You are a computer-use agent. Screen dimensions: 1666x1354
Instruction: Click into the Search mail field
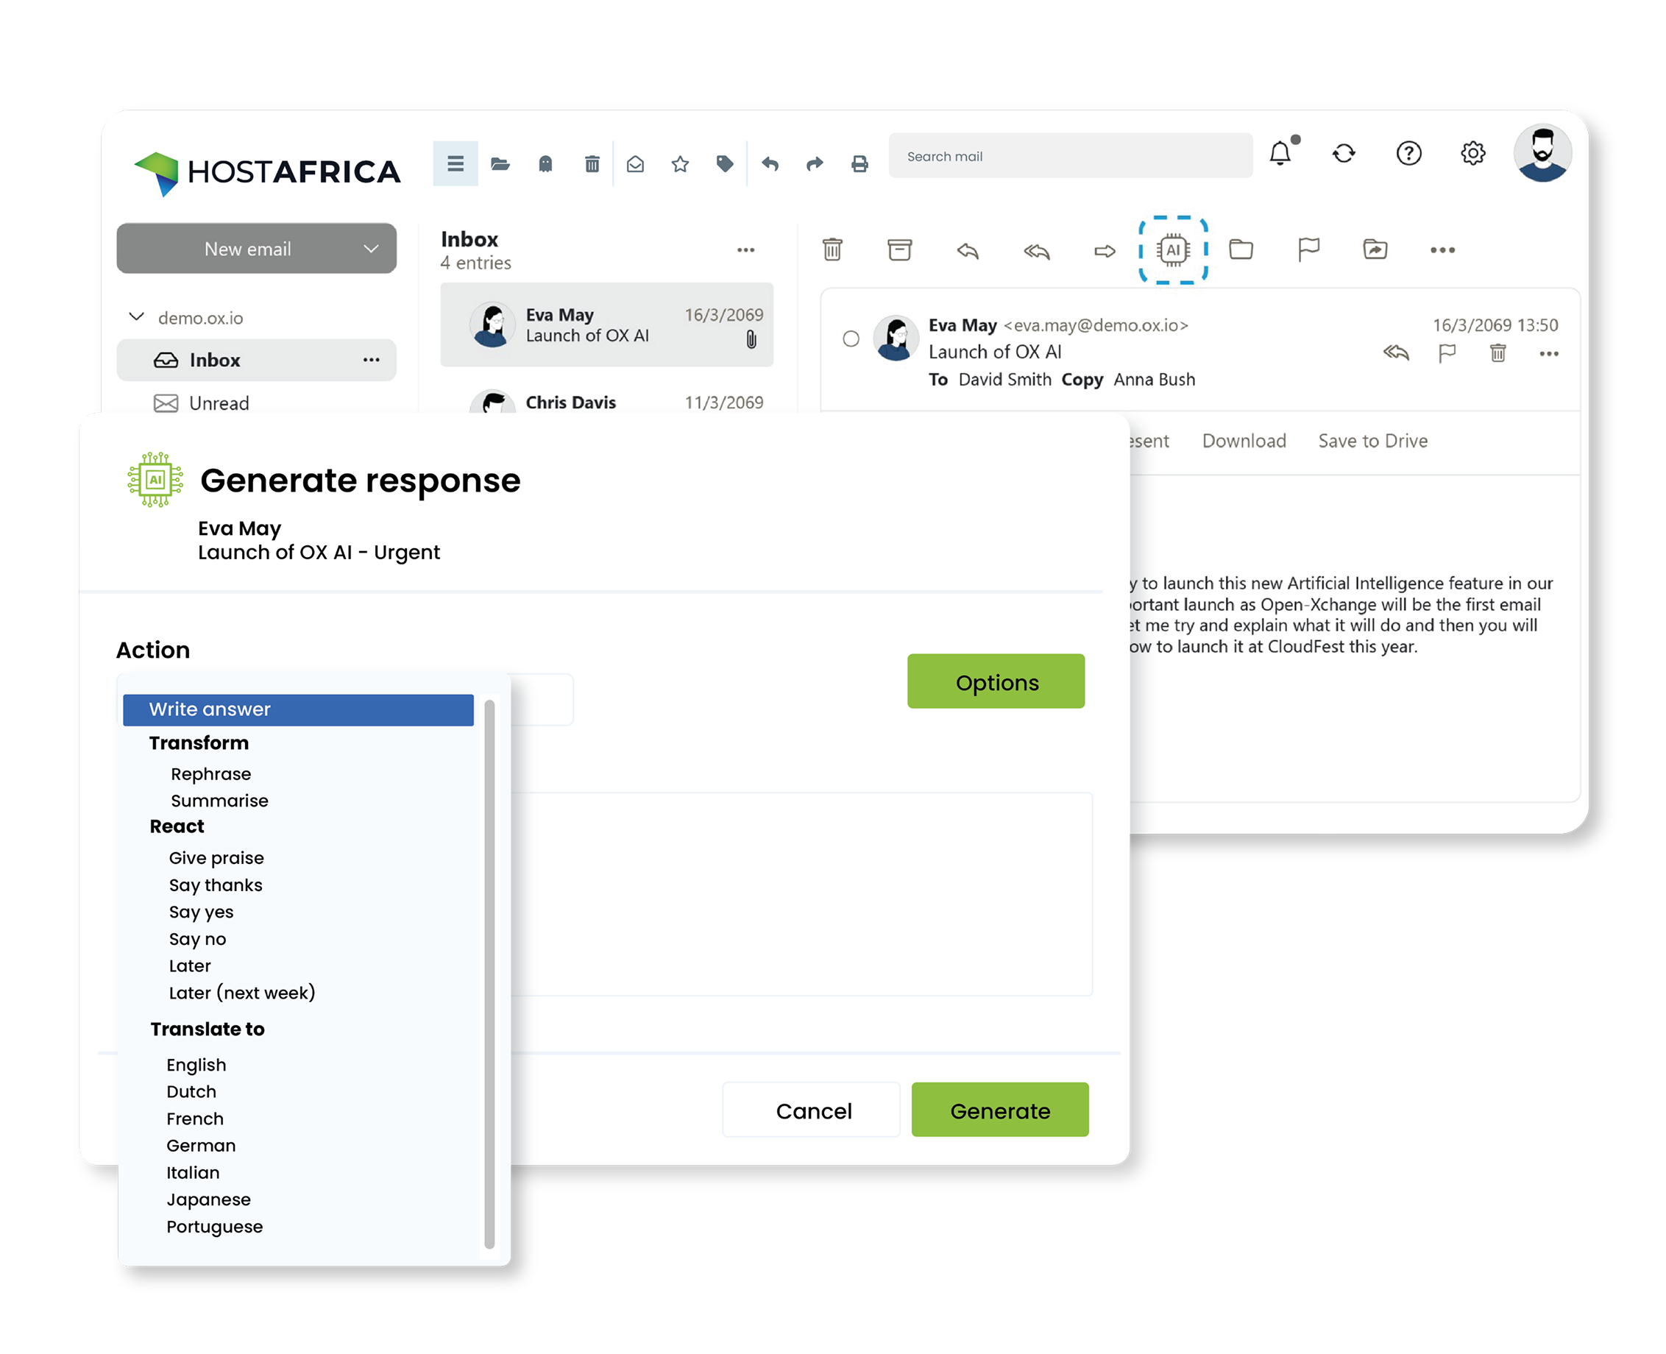point(1070,156)
